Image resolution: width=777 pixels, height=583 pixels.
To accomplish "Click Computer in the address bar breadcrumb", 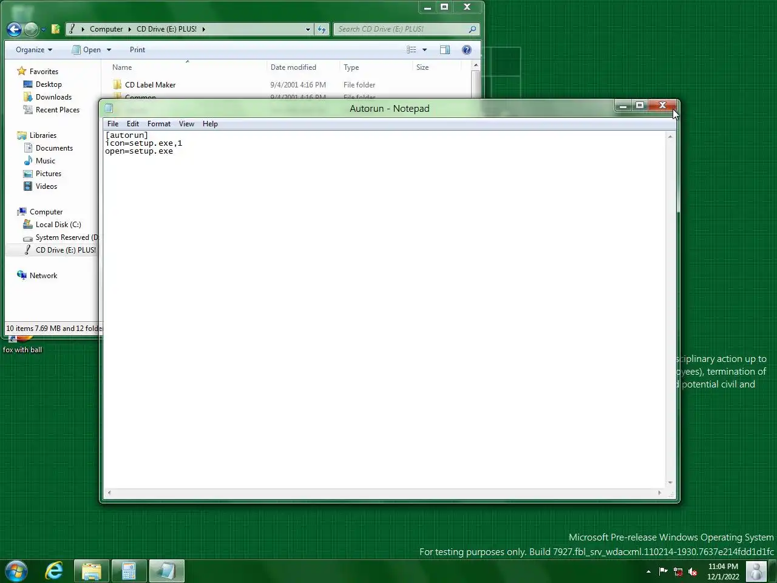I will (x=106, y=29).
